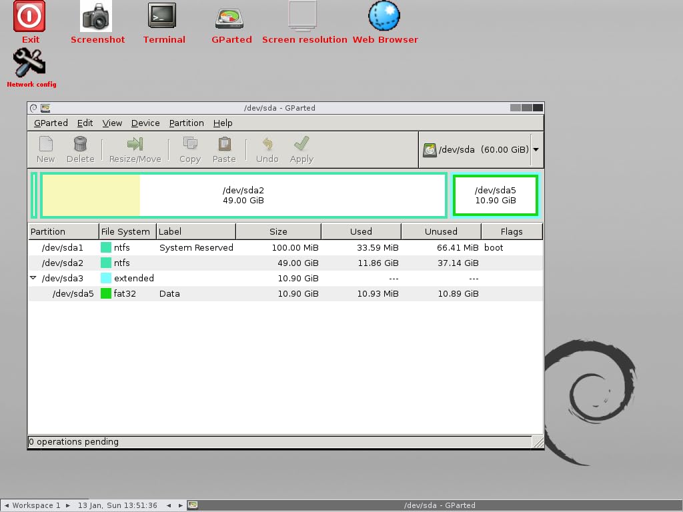The width and height of the screenshot is (683, 512).
Task: Launch the Screenshot tool on the desktop
Action: (97, 16)
